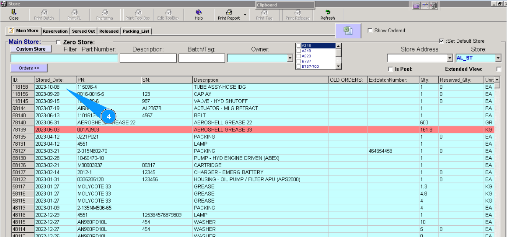
Task: Click the TUBE ASSY-HOSE IDG description cell
Action: [261, 87]
